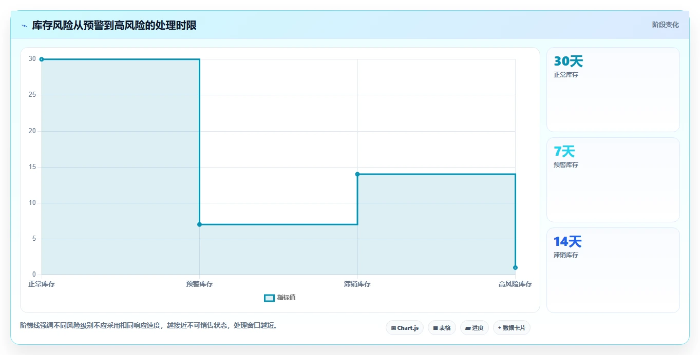Click the lightning icon beside the title
The height and width of the screenshot is (355, 700).
(24, 26)
